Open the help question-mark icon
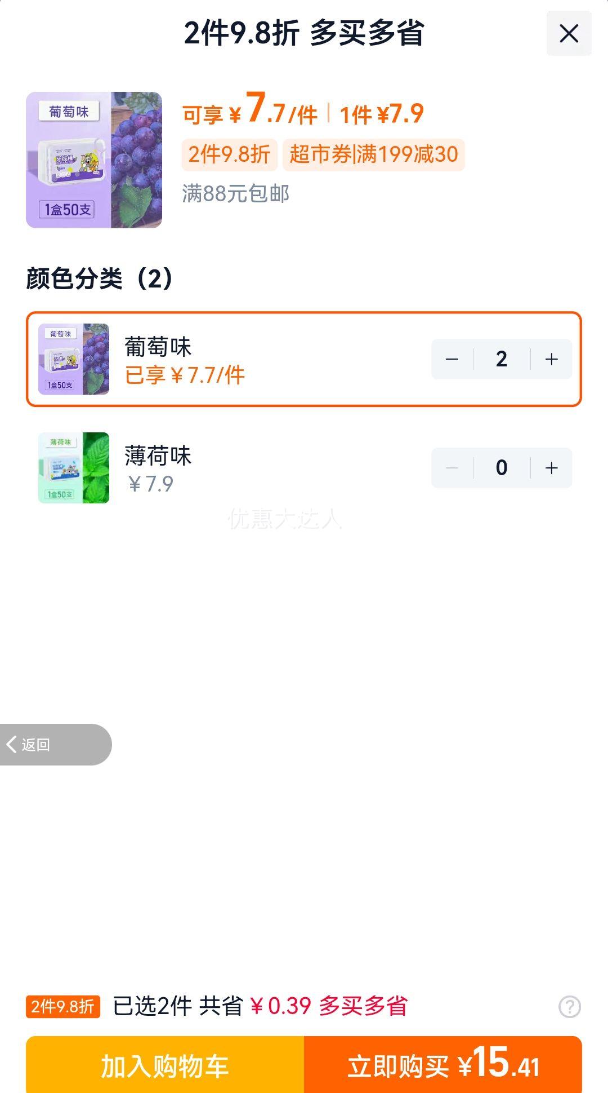 click(x=569, y=1006)
